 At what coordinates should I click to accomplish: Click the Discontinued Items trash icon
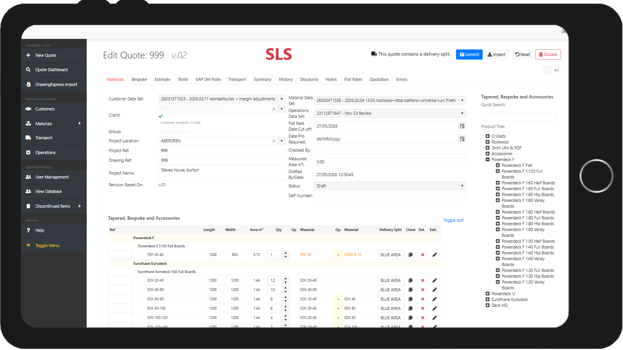click(x=28, y=206)
